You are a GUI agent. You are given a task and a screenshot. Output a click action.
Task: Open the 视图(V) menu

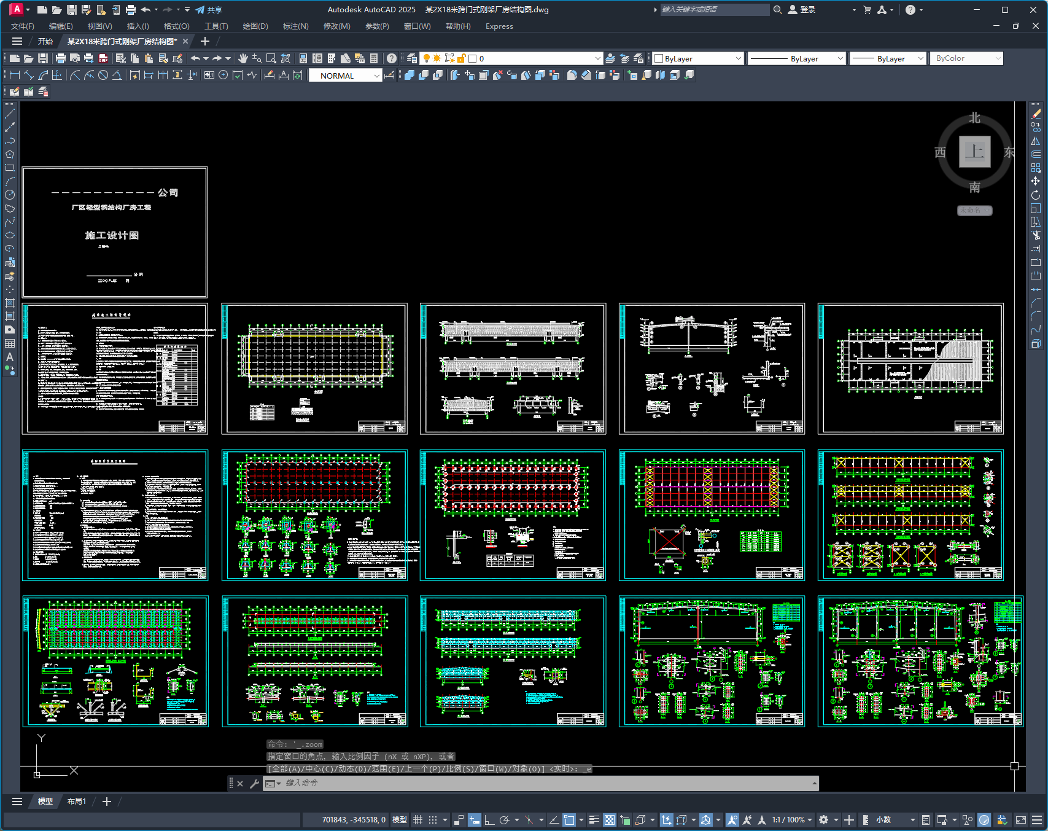click(x=99, y=26)
